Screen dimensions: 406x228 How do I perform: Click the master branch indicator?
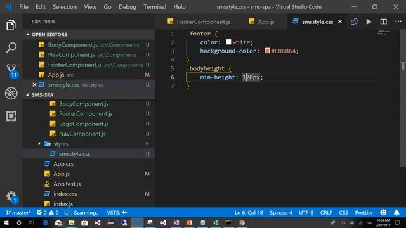[x=18, y=213]
